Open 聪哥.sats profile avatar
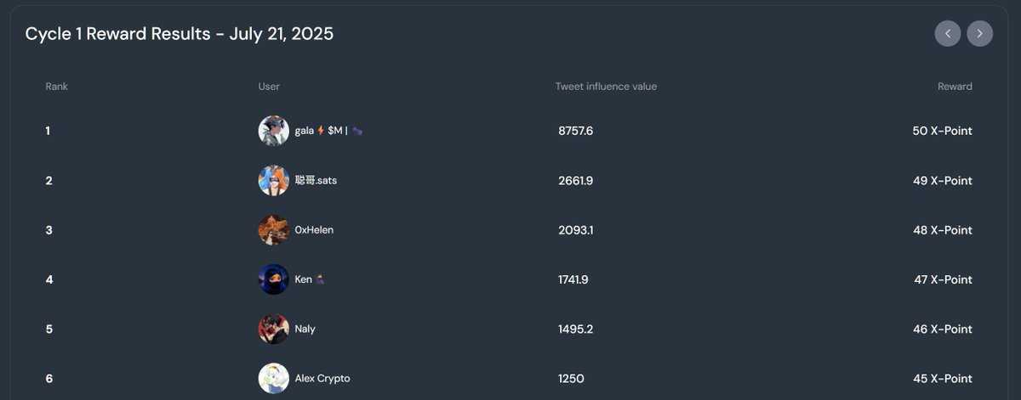 tap(274, 180)
